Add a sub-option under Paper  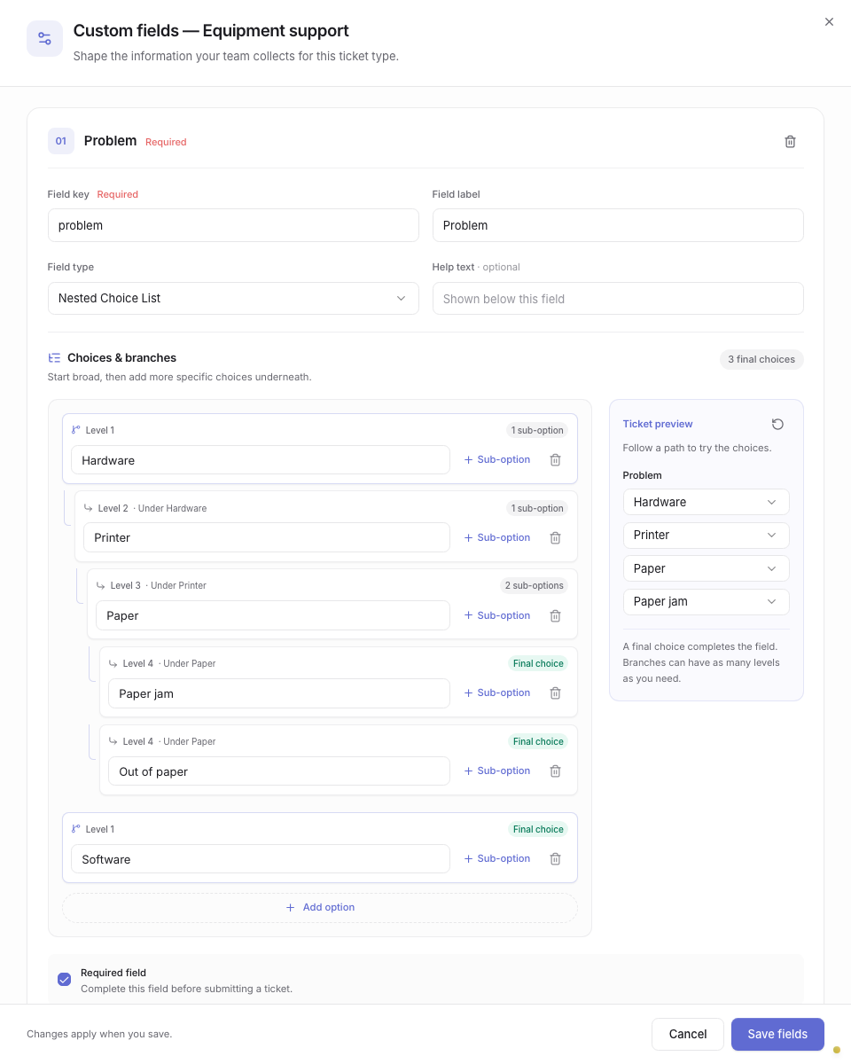coord(497,615)
